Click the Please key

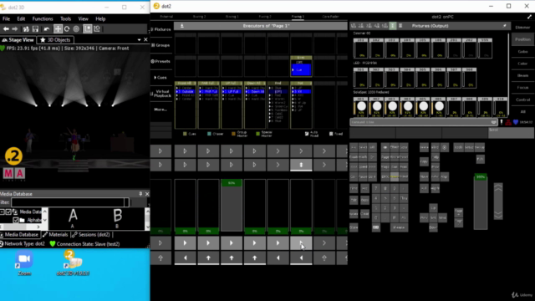[399, 227]
